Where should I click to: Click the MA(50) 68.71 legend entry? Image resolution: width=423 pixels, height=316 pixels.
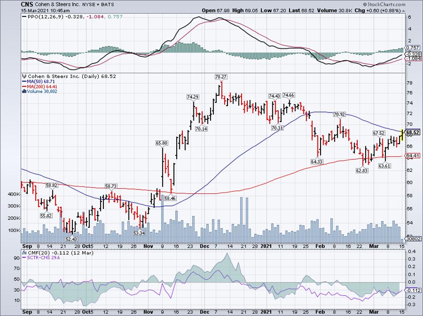[x=41, y=81]
